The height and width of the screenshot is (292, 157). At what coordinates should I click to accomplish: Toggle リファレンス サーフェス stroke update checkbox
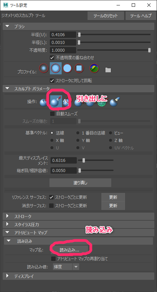[x=52, y=197]
